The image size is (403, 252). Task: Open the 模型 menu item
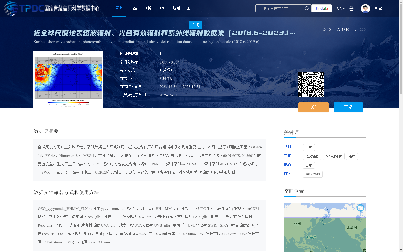tap(162, 8)
